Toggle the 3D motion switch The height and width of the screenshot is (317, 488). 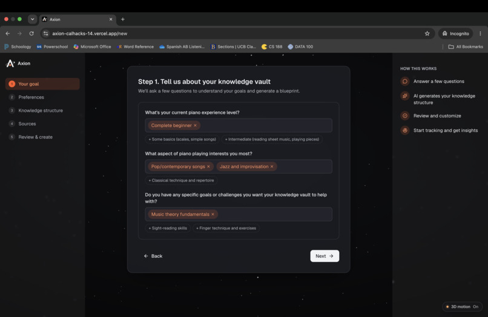tap(462, 307)
